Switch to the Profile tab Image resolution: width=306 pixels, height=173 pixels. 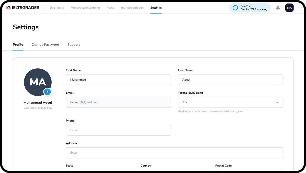(18, 45)
